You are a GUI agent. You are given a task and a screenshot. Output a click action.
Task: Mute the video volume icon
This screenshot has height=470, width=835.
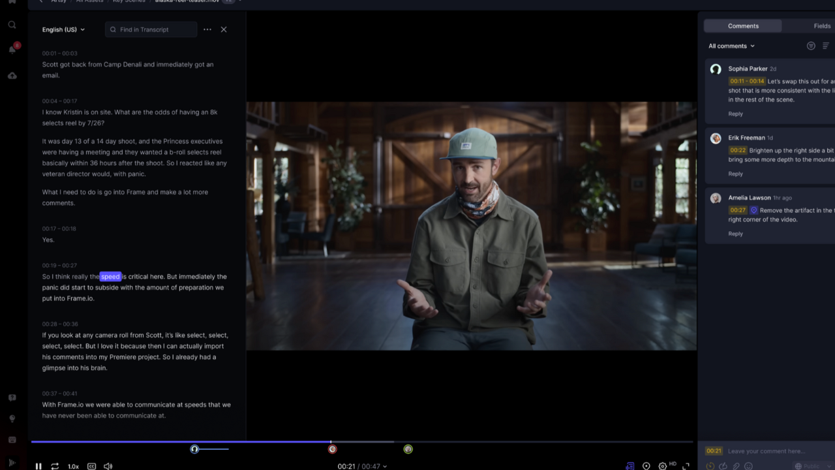click(x=108, y=465)
